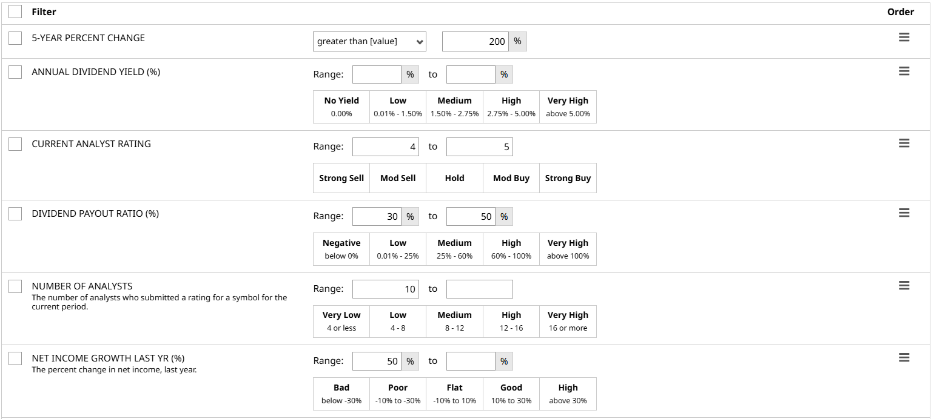This screenshot has height=419, width=931.
Task: Click reorder handle for 5-Year Percent Change
Action: pyautogui.click(x=904, y=38)
